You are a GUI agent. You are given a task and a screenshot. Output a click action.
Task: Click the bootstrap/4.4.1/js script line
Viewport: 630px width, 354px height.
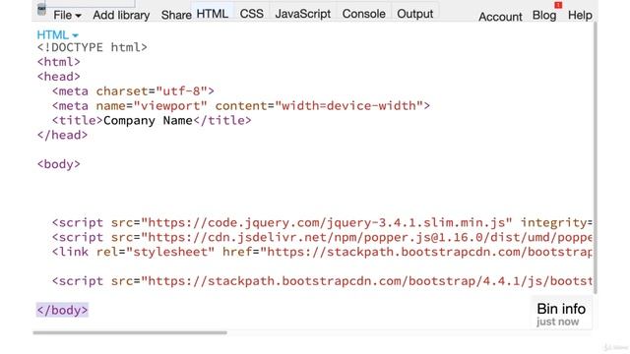tap(322, 281)
